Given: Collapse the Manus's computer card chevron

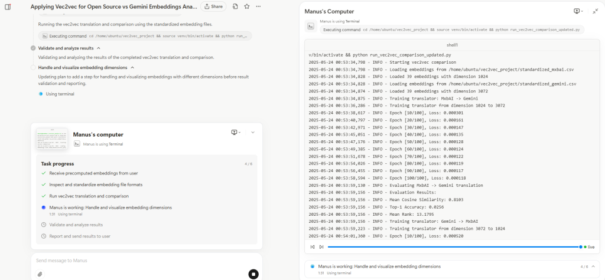Looking at the screenshot, I should [x=253, y=132].
